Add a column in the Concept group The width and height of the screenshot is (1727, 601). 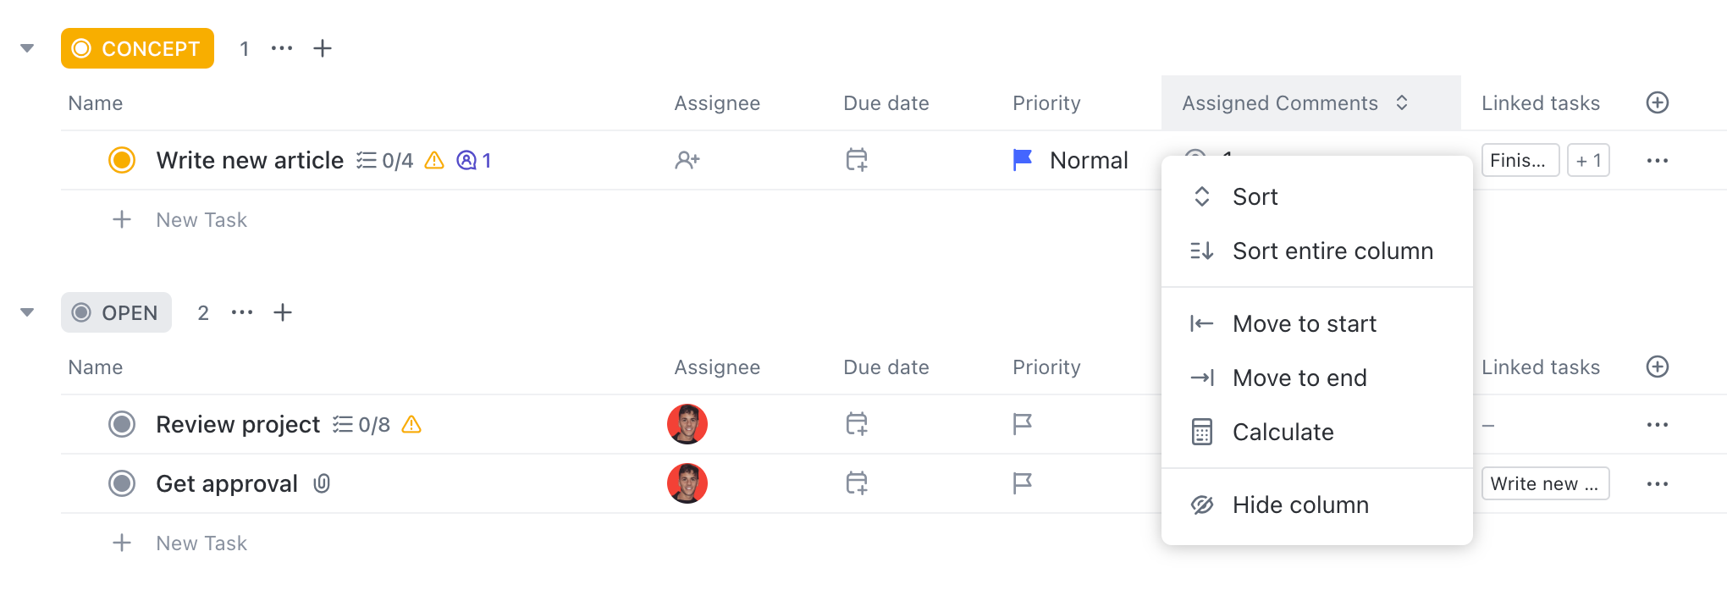[x=1657, y=103]
